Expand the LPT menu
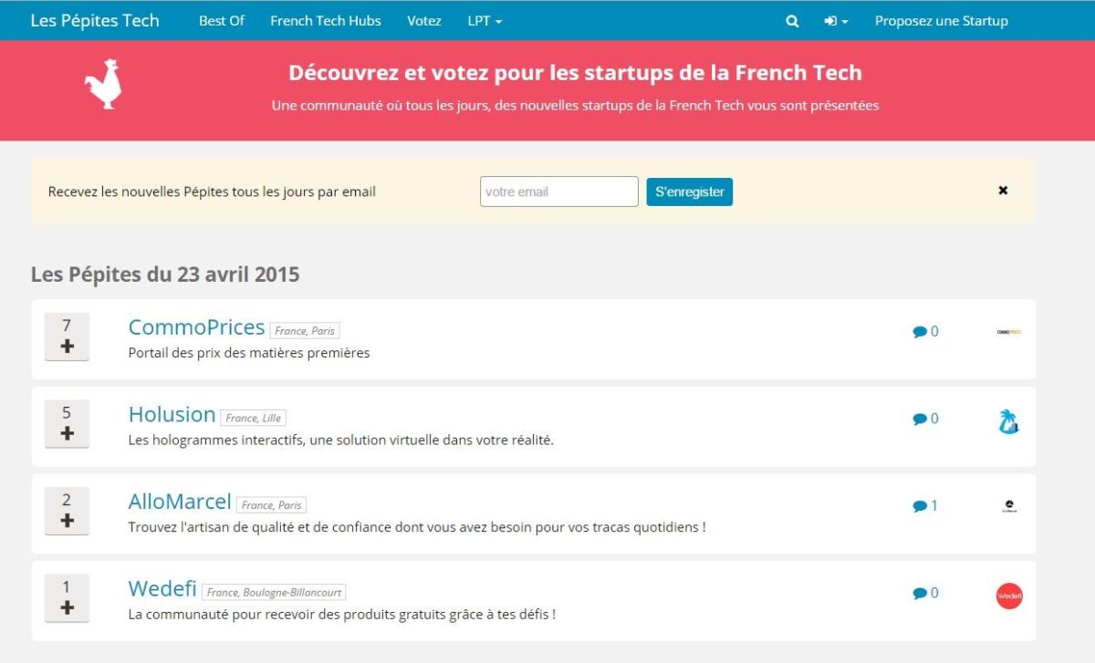Viewport: 1095px width, 663px height. [485, 21]
